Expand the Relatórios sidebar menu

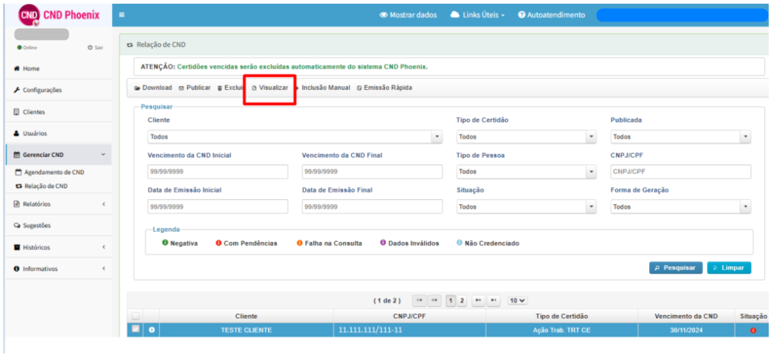tap(59, 204)
